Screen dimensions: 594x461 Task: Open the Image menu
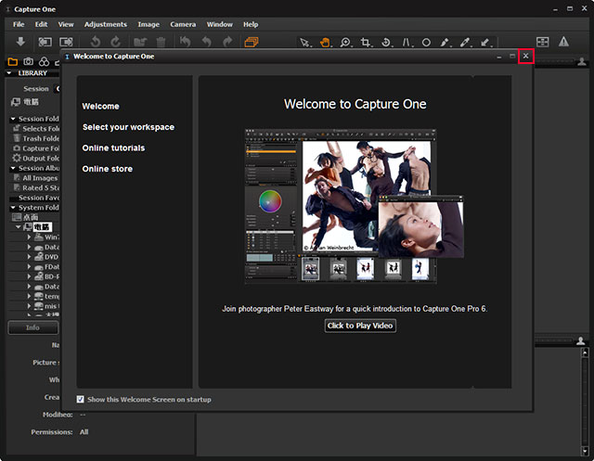coord(148,24)
